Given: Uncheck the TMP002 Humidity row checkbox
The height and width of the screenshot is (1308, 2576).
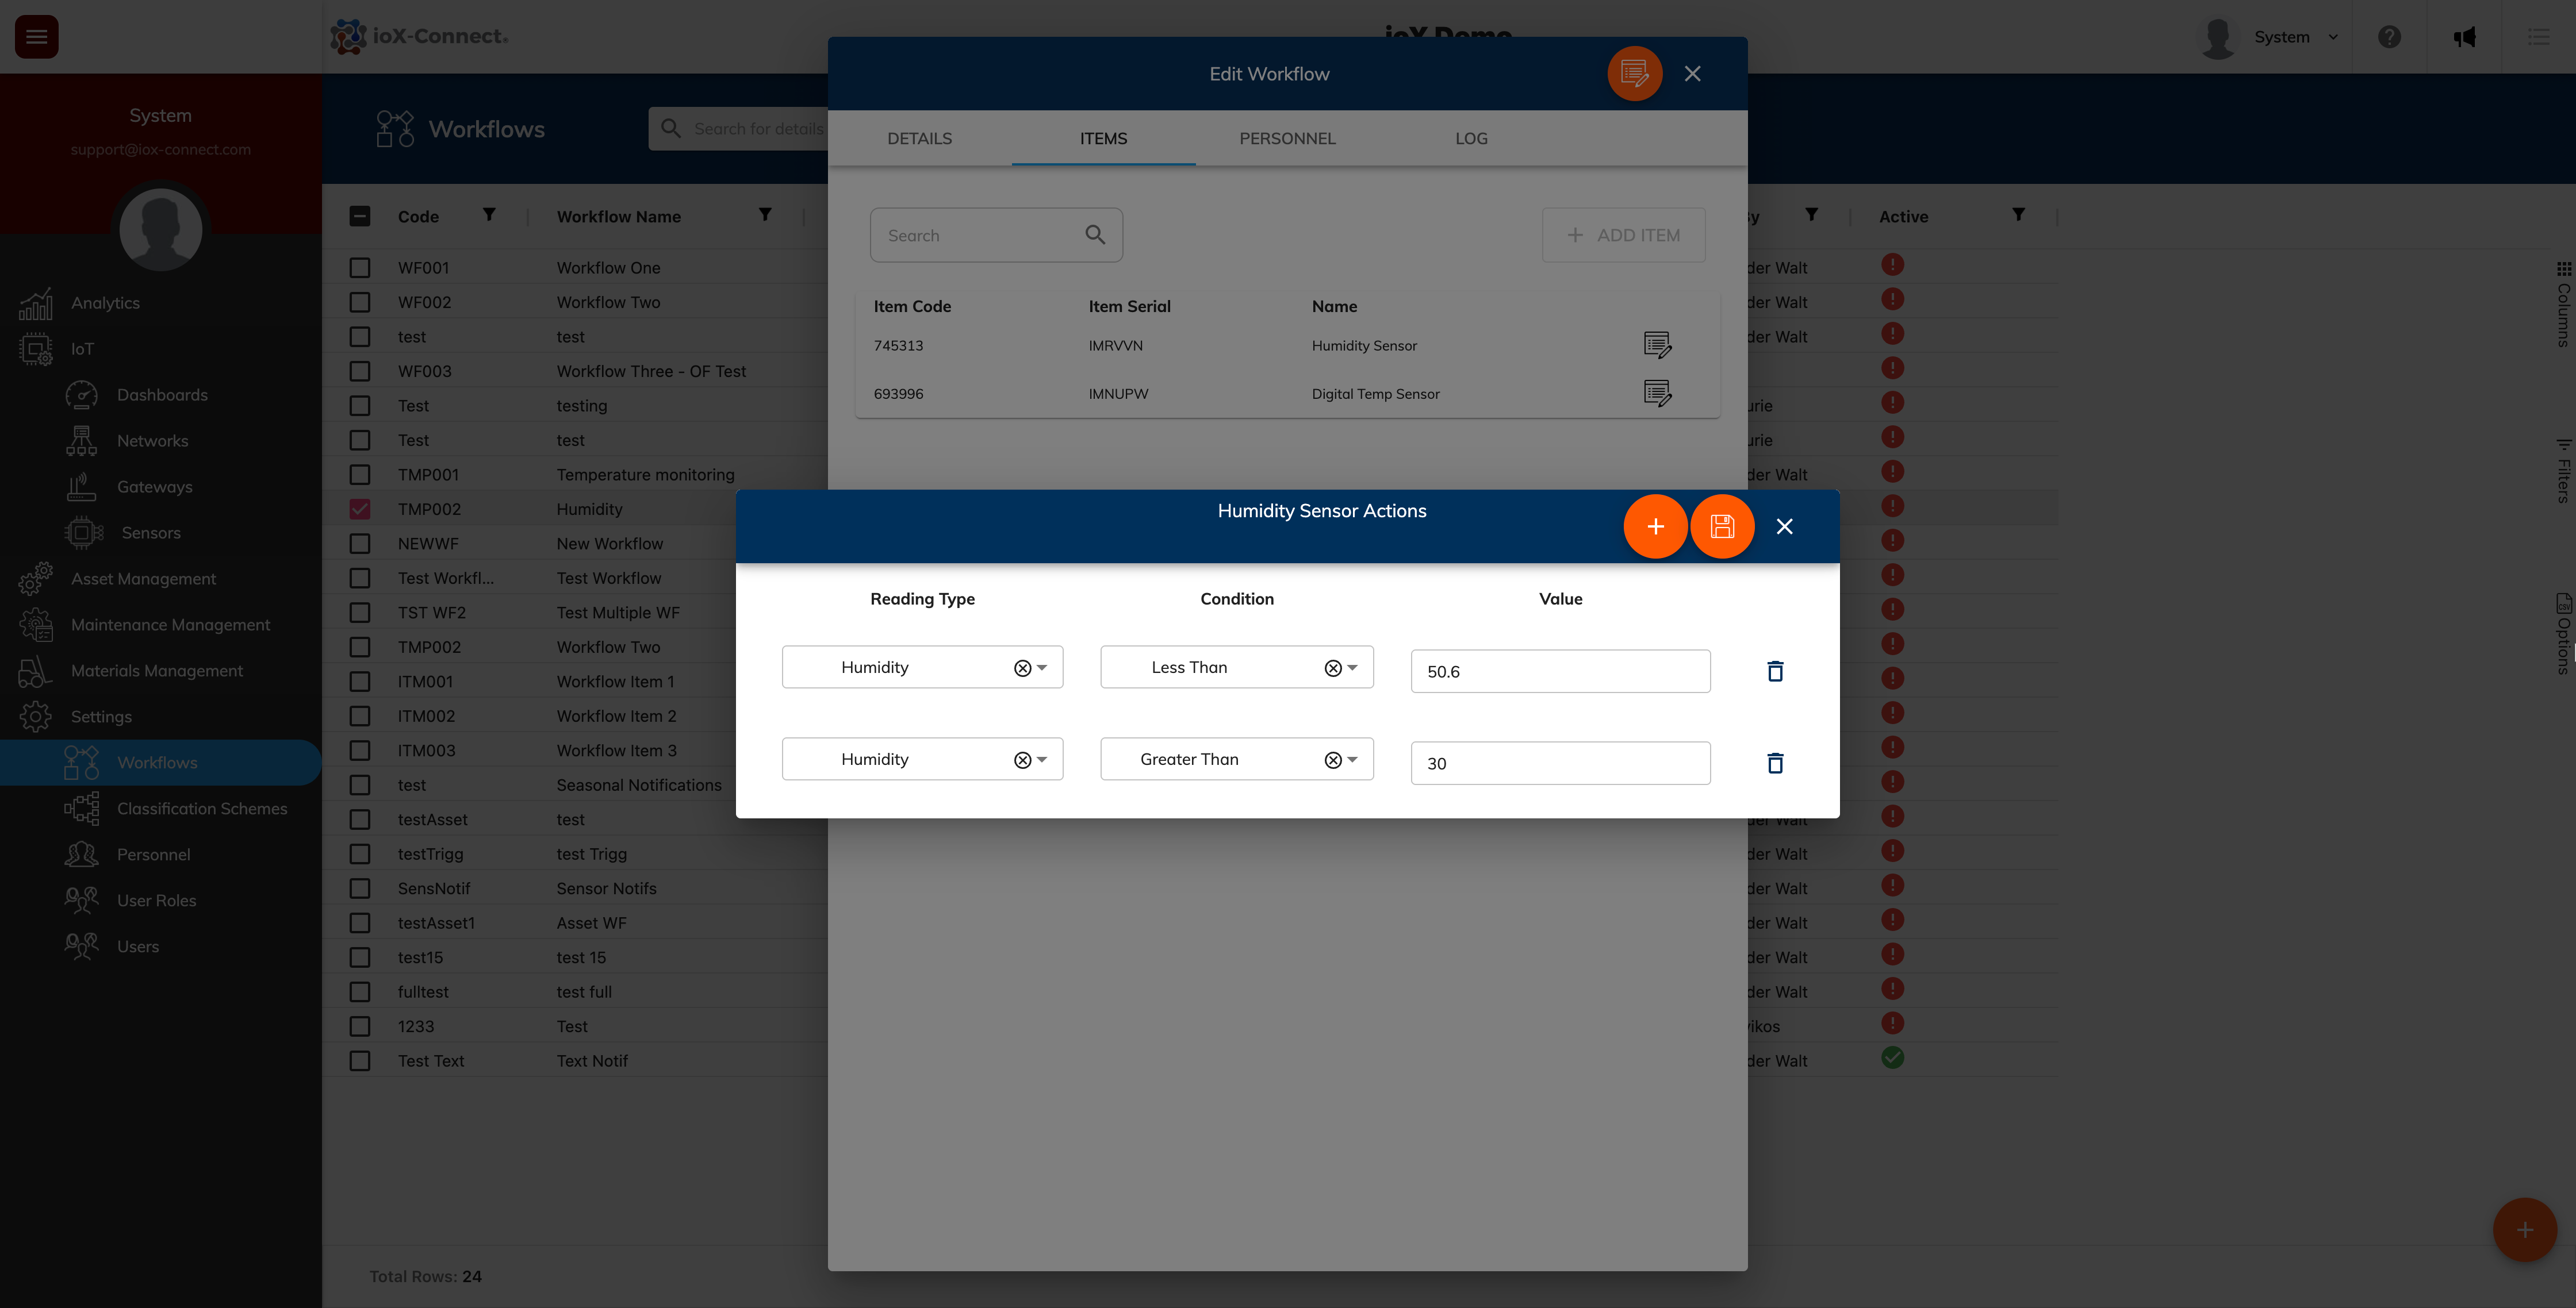Looking at the screenshot, I should pyautogui.click(x=360, y=509).
